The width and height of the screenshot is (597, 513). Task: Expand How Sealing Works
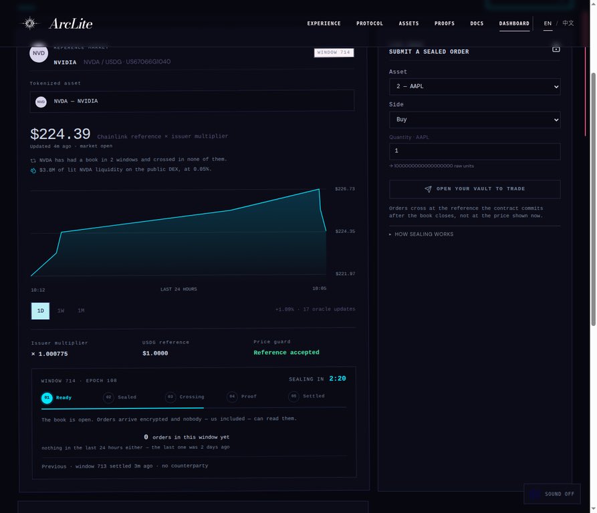(x=421, y=234)
